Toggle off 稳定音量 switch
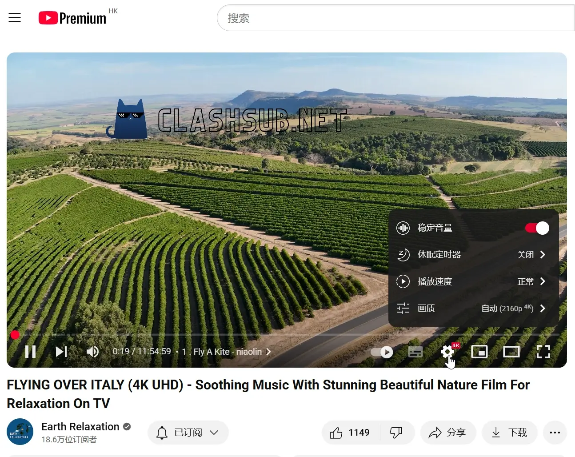This screenshot has height=457, width=575. (x=537, y=228)
